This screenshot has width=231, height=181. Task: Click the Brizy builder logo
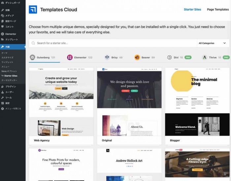tap(107, 57)
